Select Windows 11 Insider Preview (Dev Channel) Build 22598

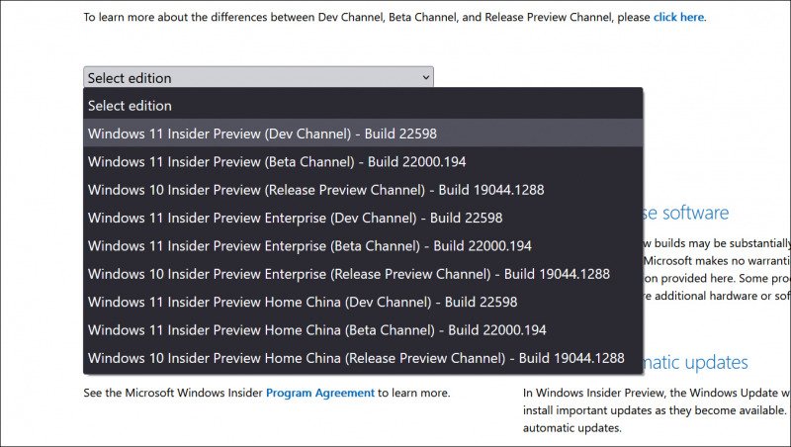[363, 134]
